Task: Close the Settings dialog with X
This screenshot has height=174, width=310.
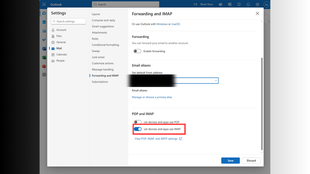Action: point(257,14)
